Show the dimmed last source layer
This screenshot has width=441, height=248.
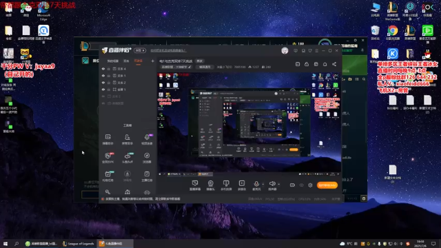103,103
